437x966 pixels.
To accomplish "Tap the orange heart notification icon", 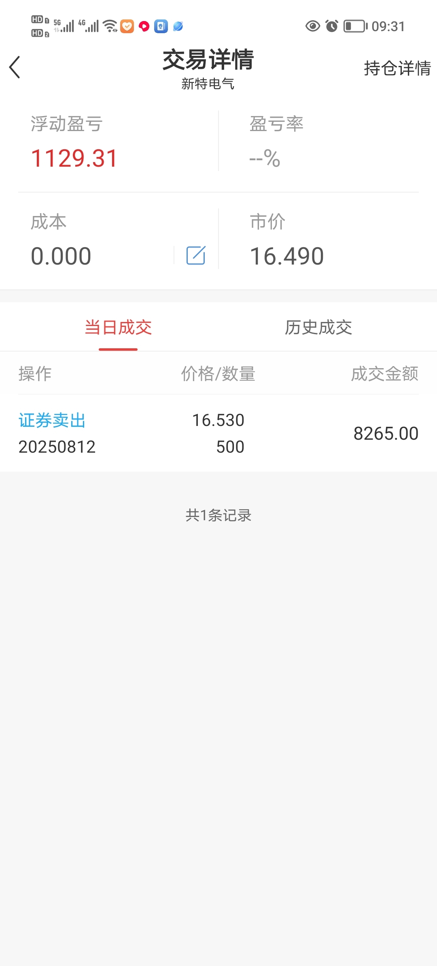I will (x=127, y=26).
